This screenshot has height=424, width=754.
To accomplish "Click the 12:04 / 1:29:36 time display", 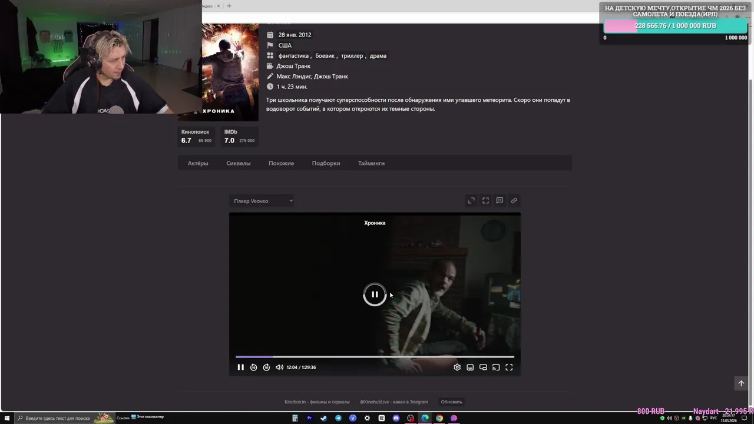I will pyautogui.click(x=301, y=367).
